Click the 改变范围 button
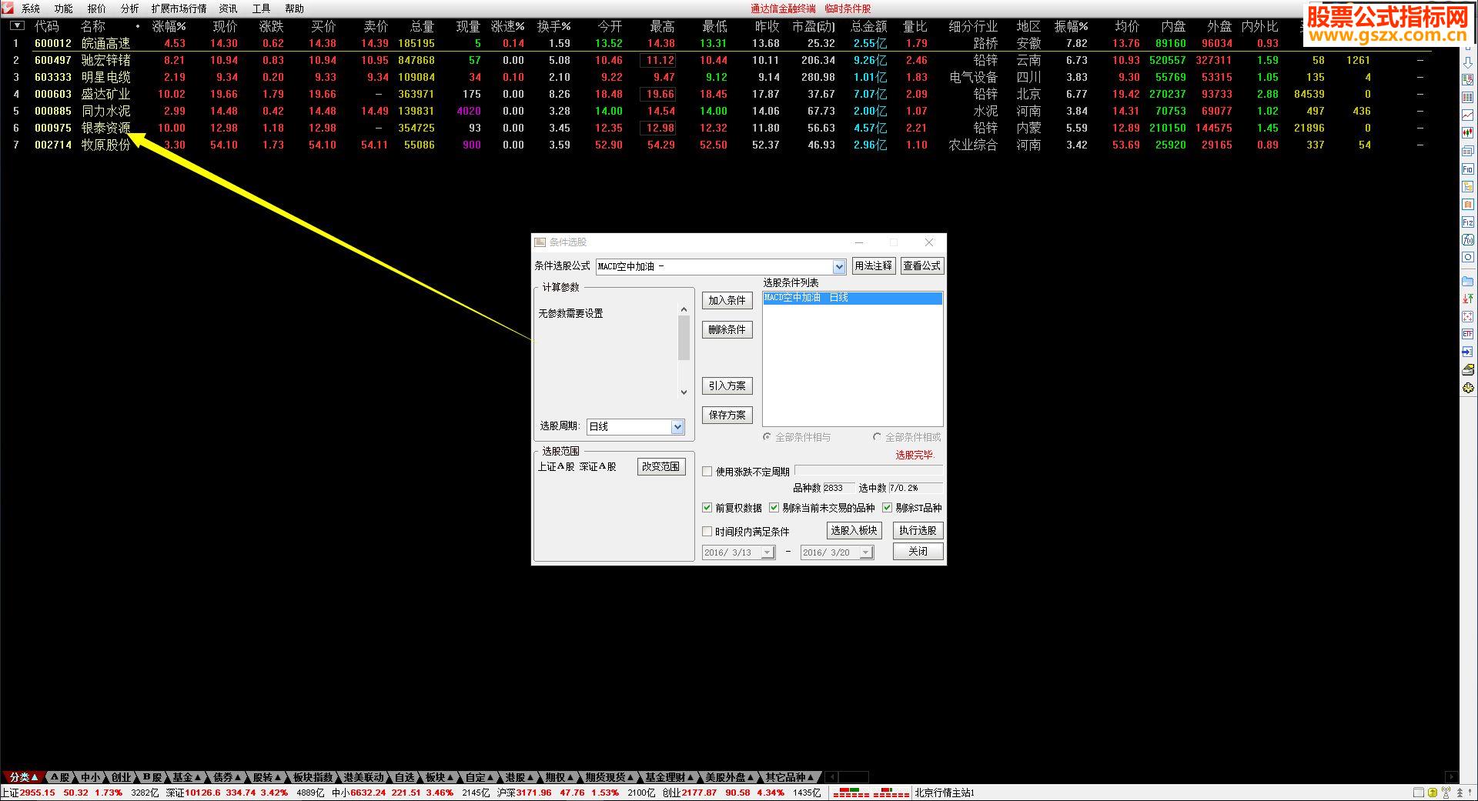The height and width of the screenshot is (801, 1478). point(661,466)
